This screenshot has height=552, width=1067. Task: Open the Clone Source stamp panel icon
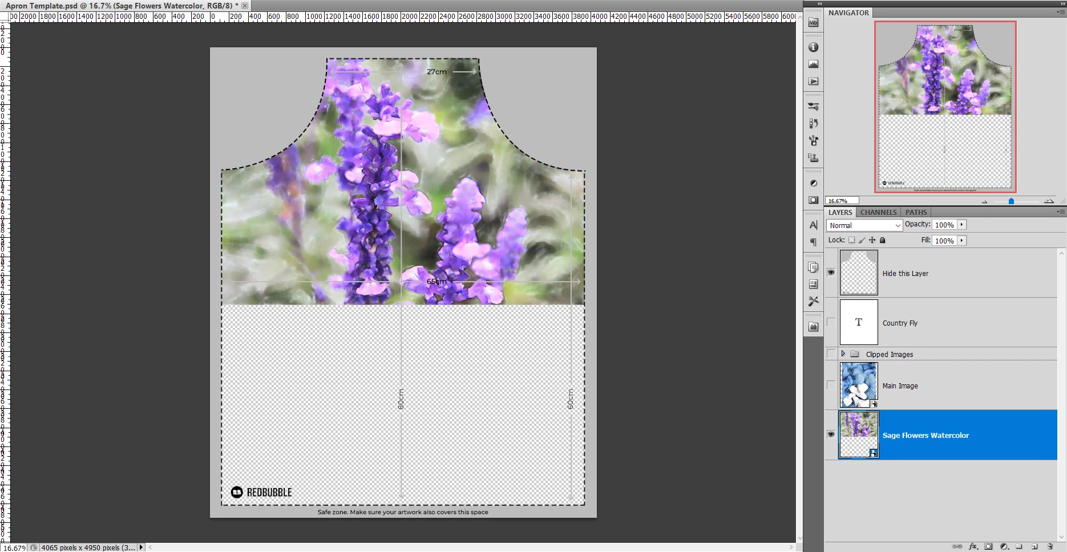[x=813, y=158]
